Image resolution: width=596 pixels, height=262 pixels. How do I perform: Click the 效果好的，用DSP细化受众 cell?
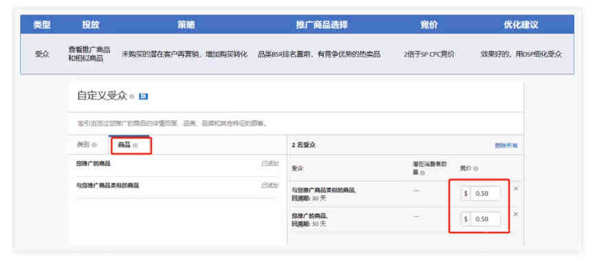[521, 54]
